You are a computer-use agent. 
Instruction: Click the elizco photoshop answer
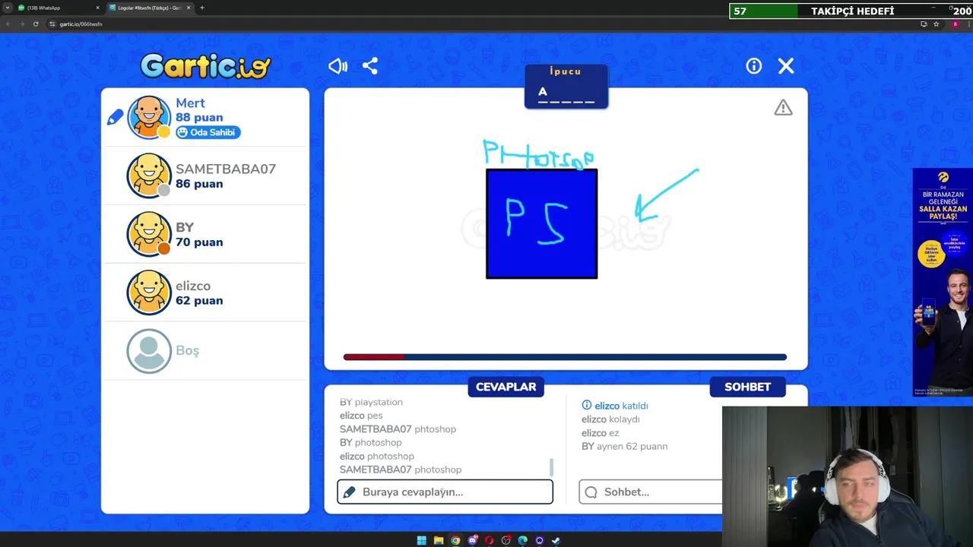[377, 456]
